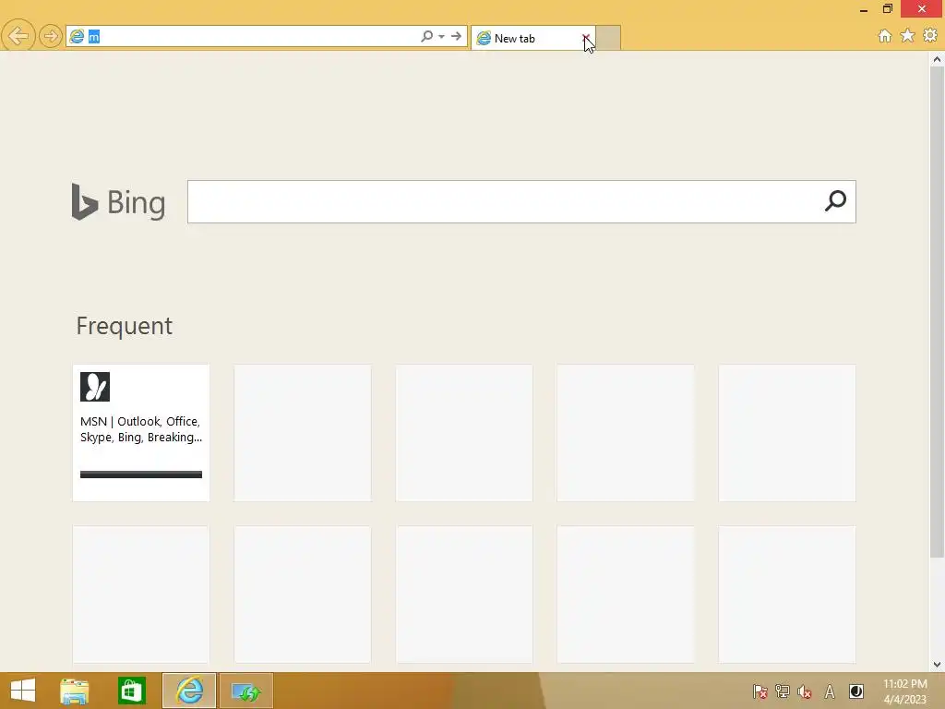945x709 pixels.
Task: Click the IME mode tray icon
Action: (855, 691)
